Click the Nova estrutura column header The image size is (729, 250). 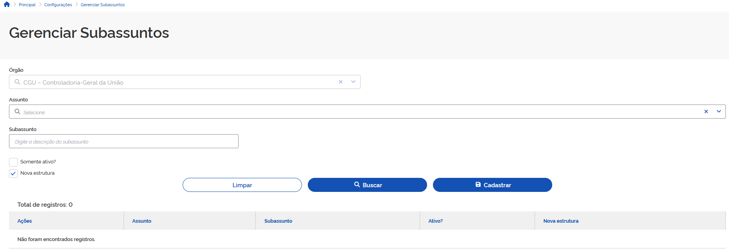[x=560, y=221]
